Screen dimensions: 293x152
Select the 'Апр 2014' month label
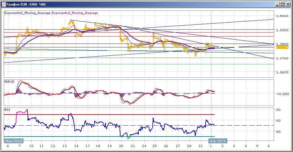click(218, 141)
